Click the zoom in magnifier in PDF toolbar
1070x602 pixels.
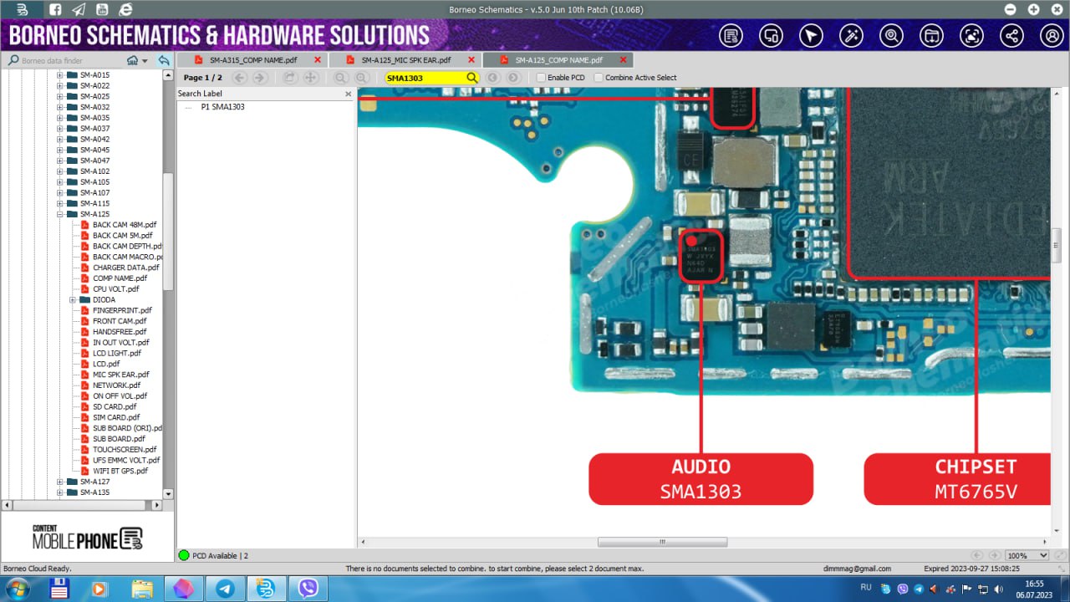pos(361,78)
